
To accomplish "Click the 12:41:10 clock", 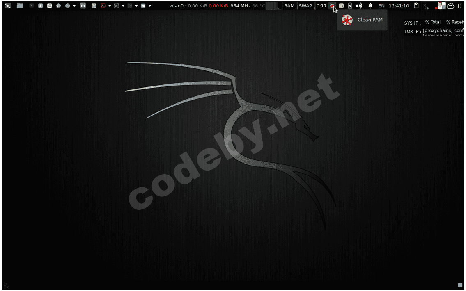I will (399, 6).
